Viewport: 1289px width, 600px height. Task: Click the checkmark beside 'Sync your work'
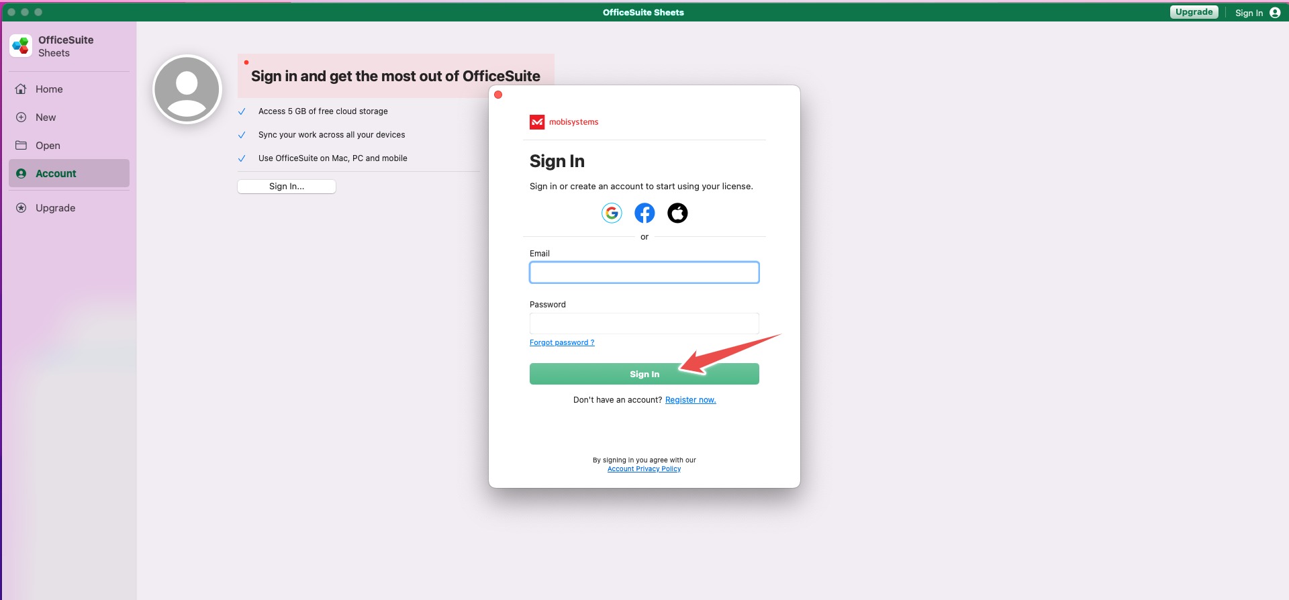point(242,135)
